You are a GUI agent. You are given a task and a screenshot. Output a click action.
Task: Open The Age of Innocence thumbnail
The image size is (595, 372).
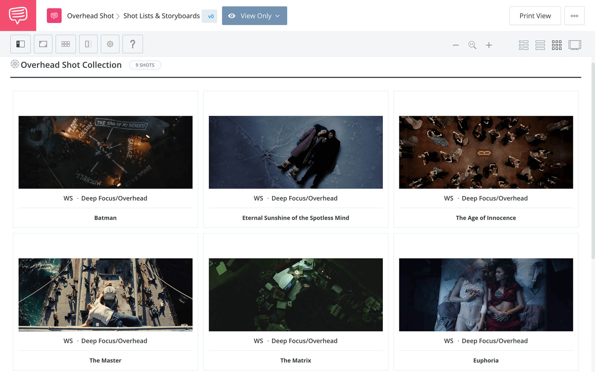coord(486,152)
